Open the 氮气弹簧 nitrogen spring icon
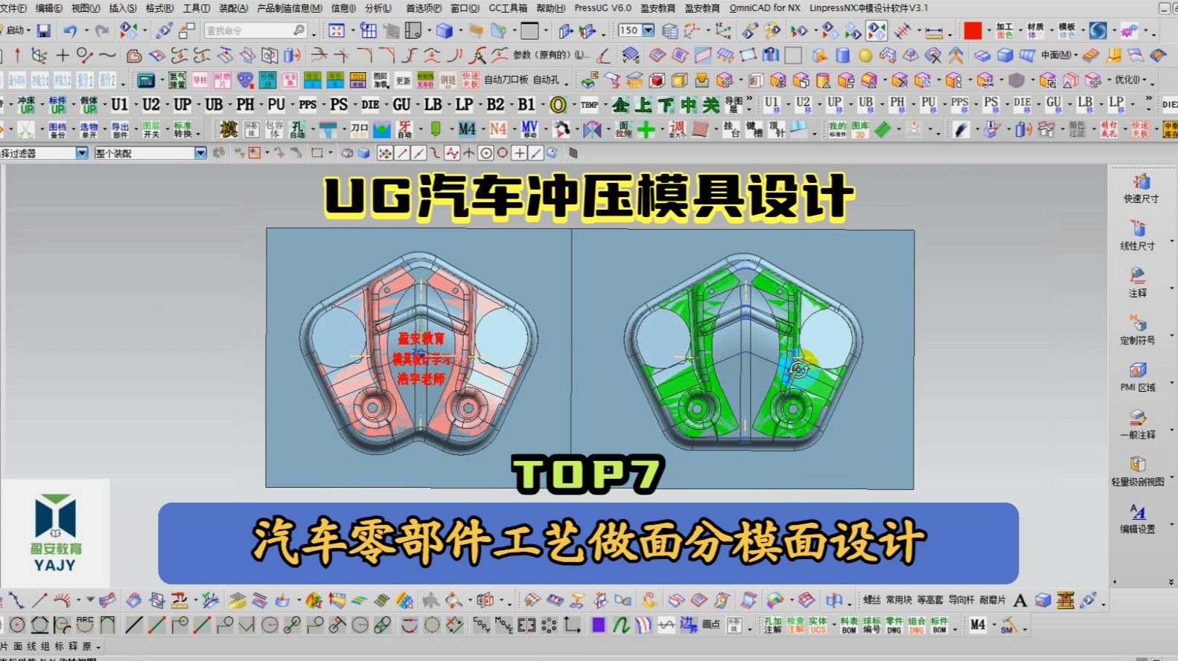This screenshot has height=661, width=1178. [x=177, y=80]
